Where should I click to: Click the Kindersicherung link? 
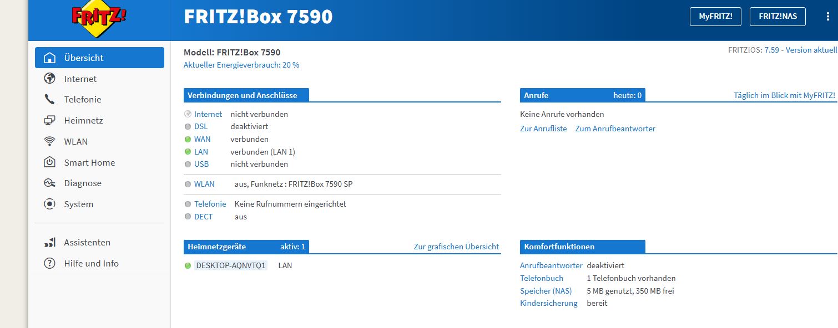tap(549, 303)
